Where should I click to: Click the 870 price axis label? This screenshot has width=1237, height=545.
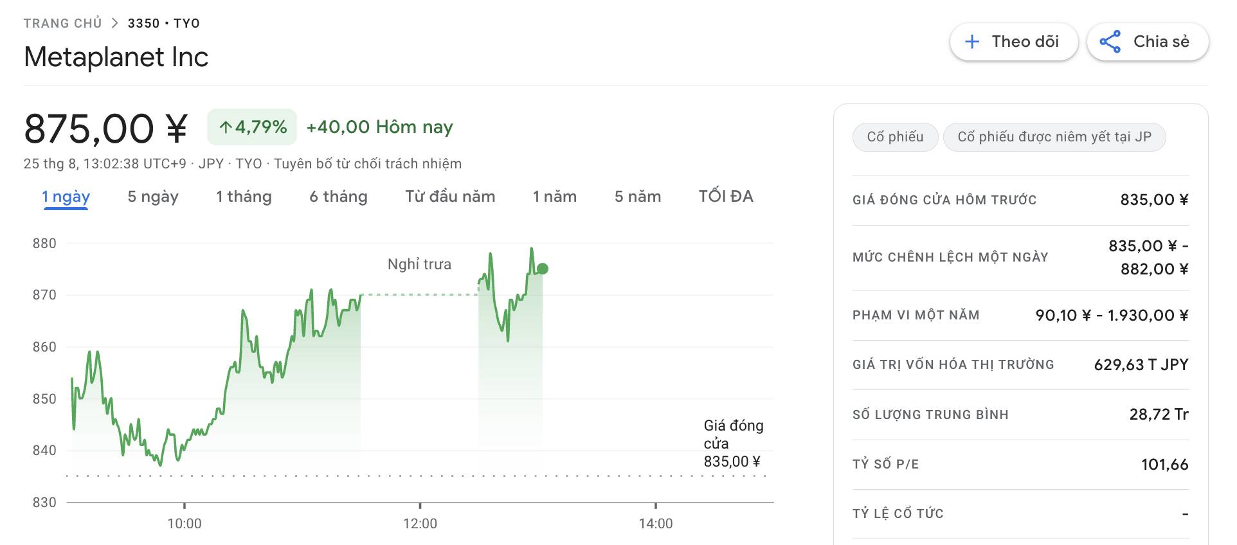click(44, 295)
